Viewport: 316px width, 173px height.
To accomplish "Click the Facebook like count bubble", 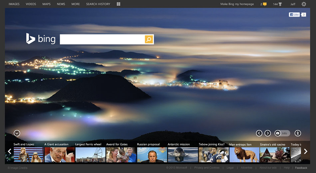I will (x=303, y=15).
